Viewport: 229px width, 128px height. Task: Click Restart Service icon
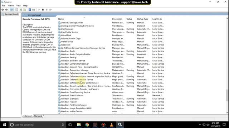50,10
